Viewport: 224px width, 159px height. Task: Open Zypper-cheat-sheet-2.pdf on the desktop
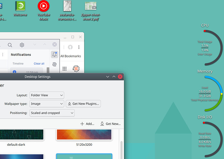[x=91, y=10]
